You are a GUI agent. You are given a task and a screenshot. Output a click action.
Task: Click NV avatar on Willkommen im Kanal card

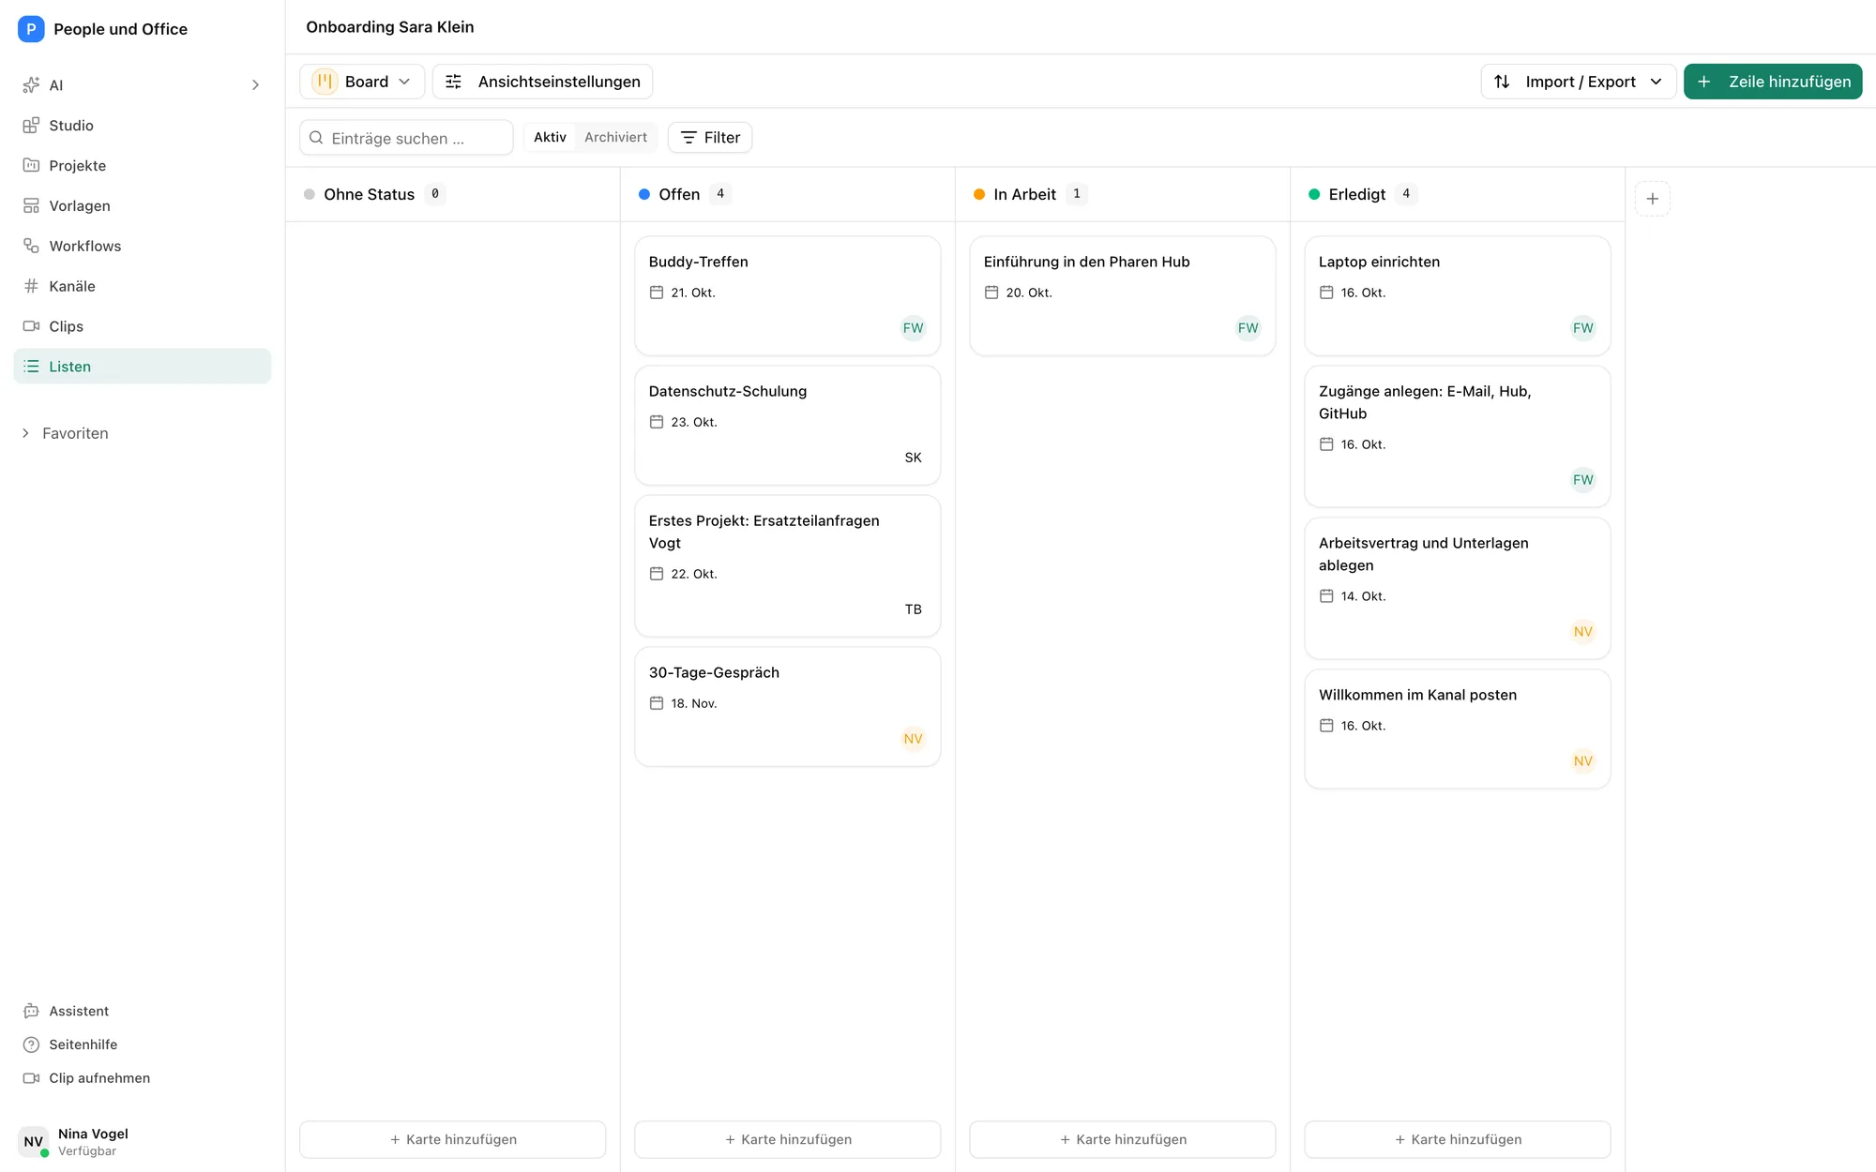1582,761
